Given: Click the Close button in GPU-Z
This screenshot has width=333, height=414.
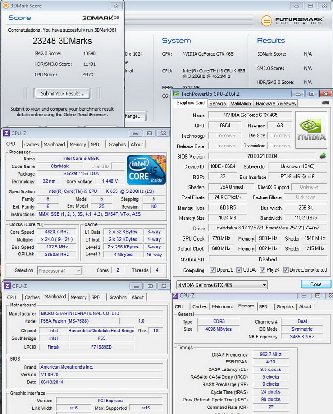Looking at the screenshot, I should click(x=315, y=284).
